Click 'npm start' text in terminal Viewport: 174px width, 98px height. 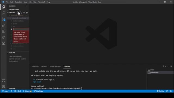coord(37,82)
